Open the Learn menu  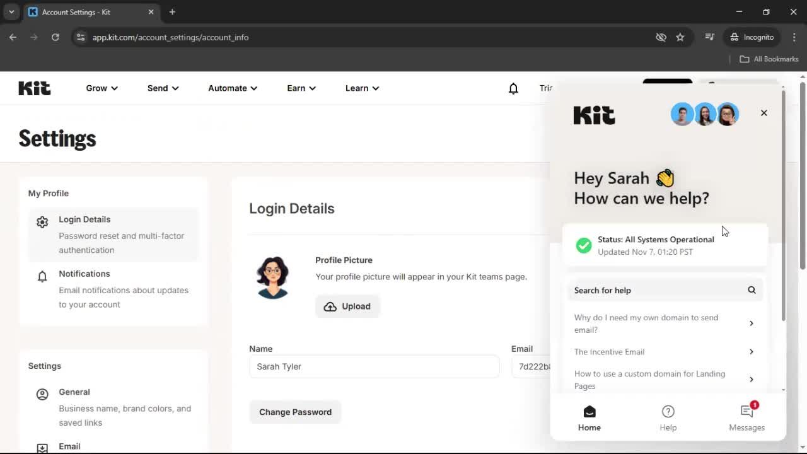[x=361, y=88]
